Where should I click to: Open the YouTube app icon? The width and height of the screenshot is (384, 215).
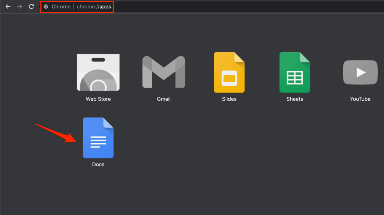(x=360, y=72)
